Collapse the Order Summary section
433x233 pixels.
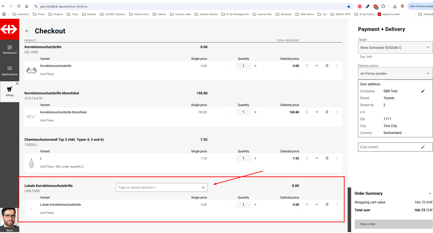(430, 194)
